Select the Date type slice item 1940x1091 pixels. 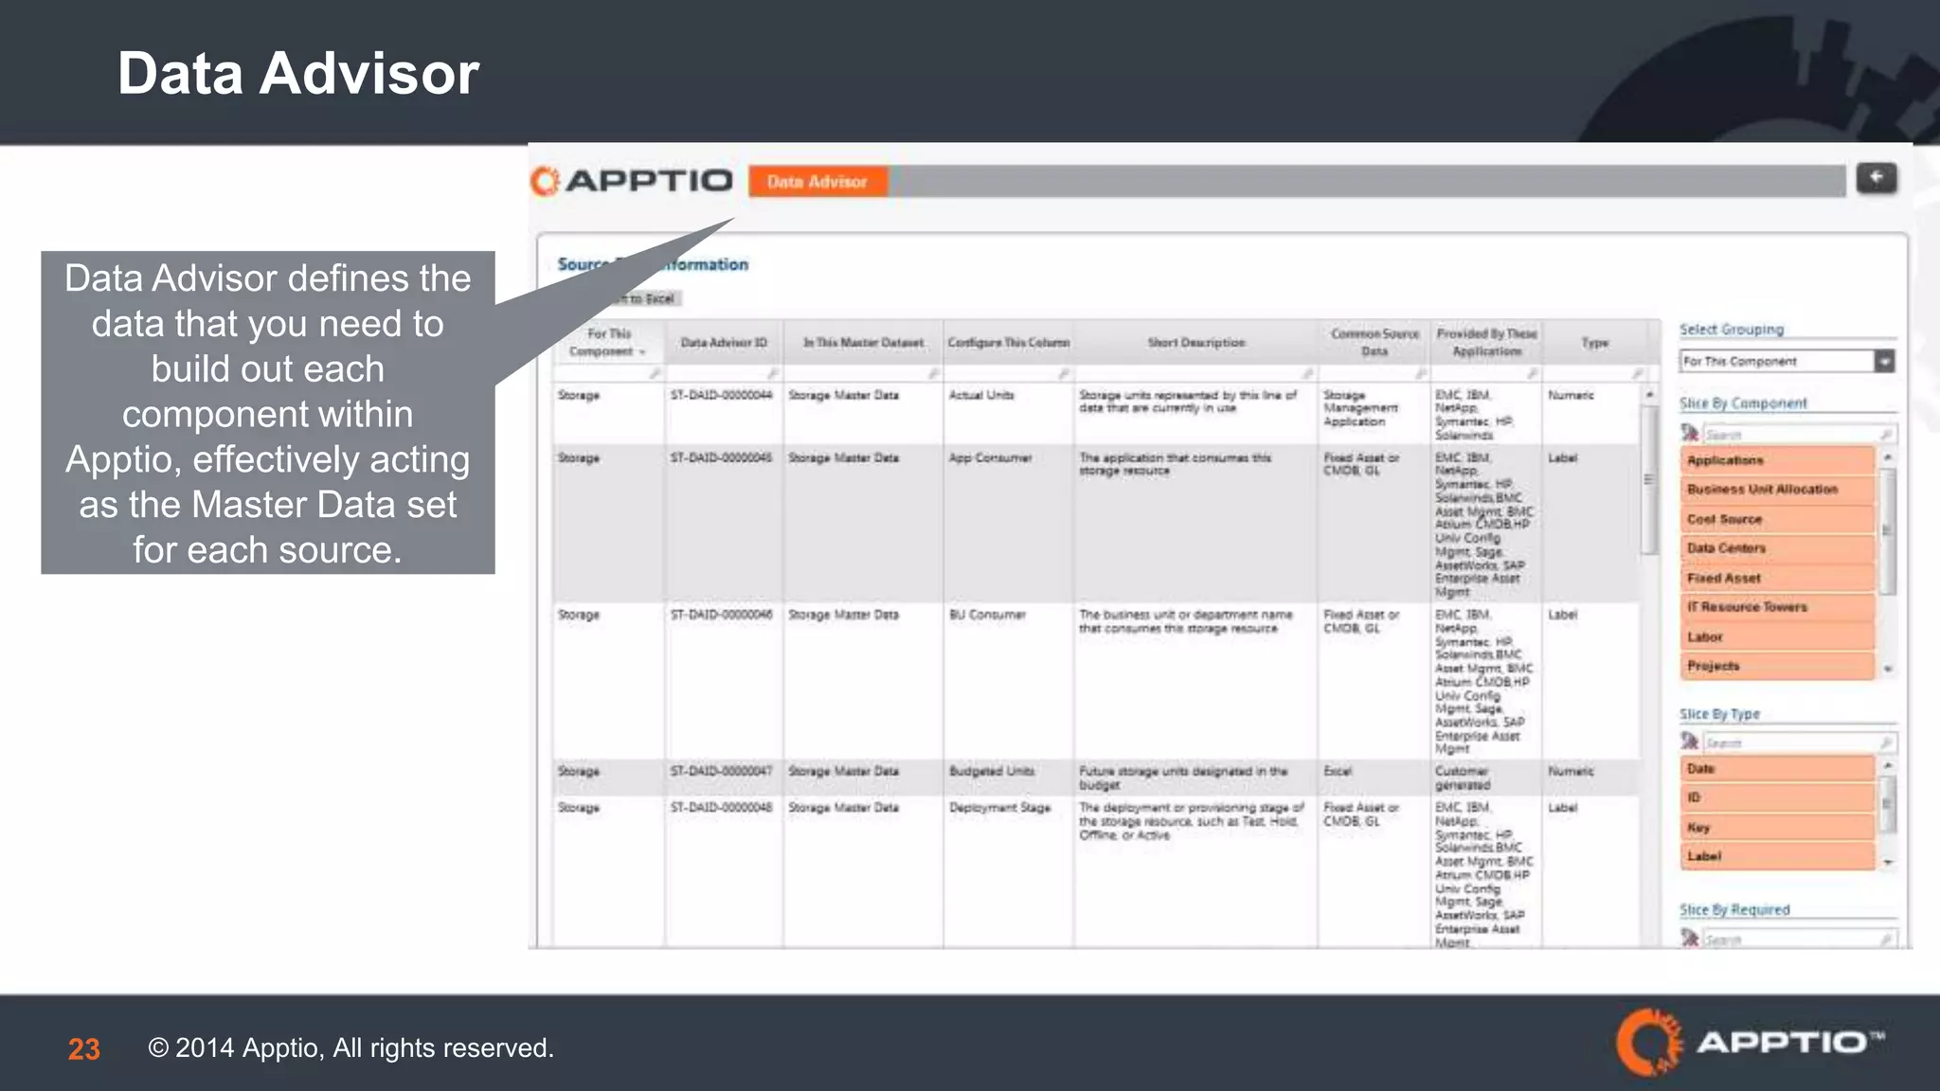click(1778, 769)
